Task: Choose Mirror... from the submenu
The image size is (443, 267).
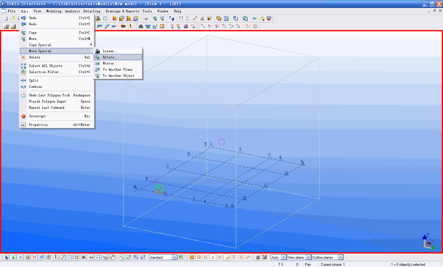Action: coord(118,63)
